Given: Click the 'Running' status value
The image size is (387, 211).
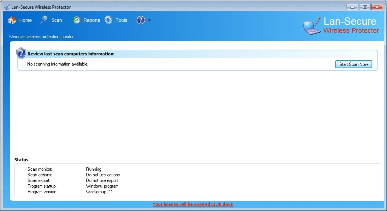Looking at the screenshot, I should pos(94,169).
